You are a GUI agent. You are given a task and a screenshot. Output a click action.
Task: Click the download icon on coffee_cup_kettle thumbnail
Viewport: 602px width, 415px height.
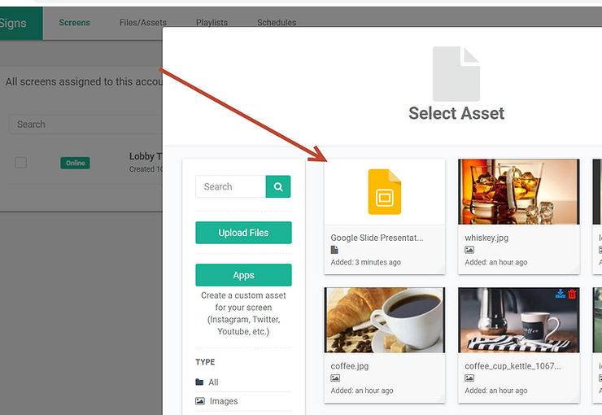561,295
